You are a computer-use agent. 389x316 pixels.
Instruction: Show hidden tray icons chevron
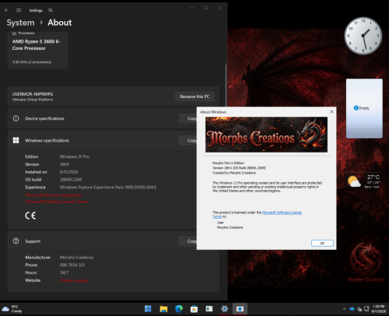point(345,309)
